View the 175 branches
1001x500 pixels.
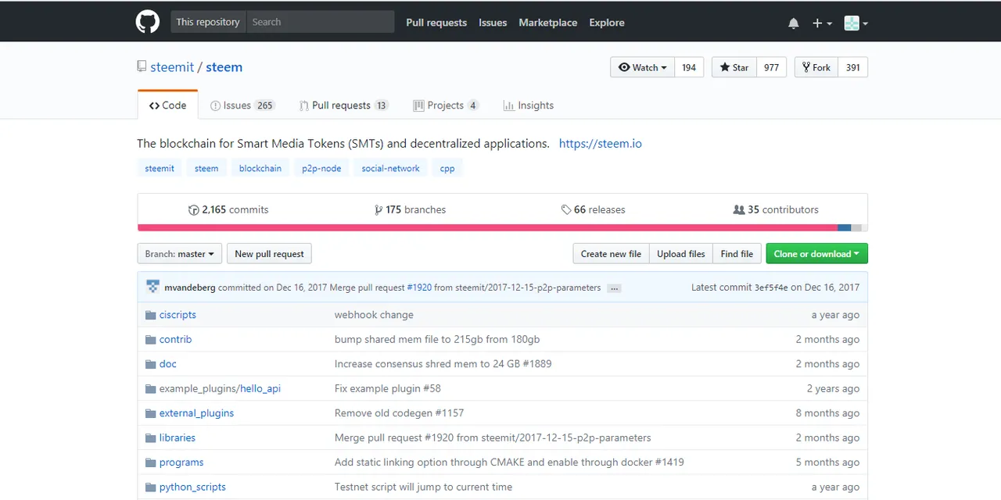pos(411,209)
